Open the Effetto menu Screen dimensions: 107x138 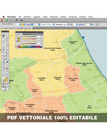(63, 17)
